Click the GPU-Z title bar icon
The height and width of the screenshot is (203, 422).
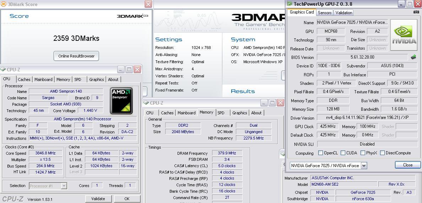coord(290,4)
